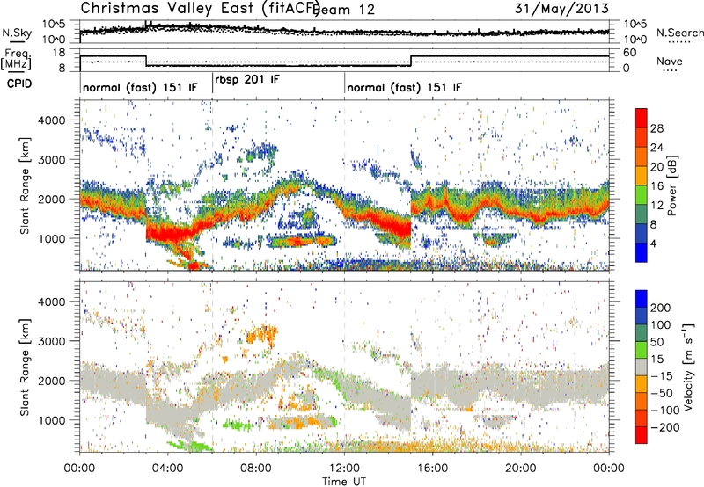Click the '08:00' time axis label
The width and height of the screenshot is (704, 487).
[256, 469]
